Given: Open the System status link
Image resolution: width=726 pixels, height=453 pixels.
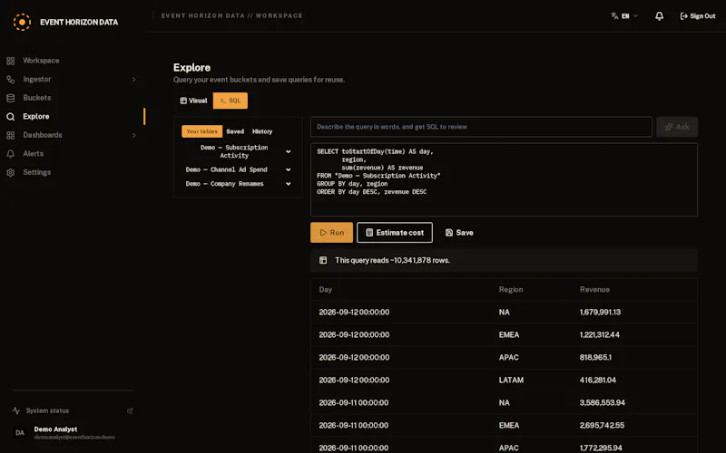Looking at the screenshot, I should click(73, 410).
